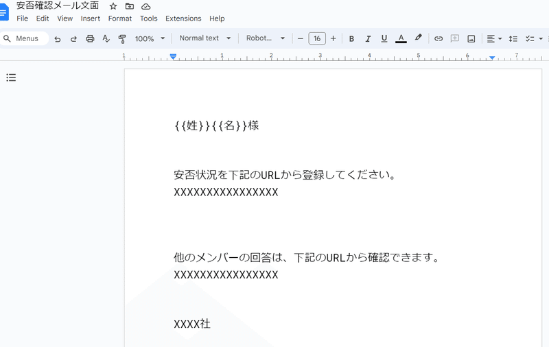Open the text color picker
This screenshot has width=549, height=347.
coord(401,38)
